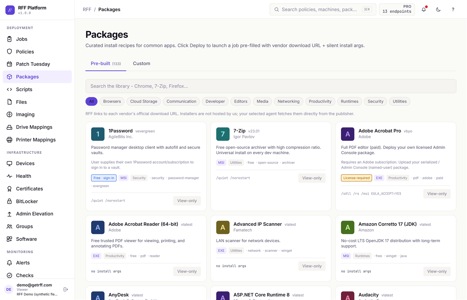Screen dimensions: 467x300
Task: Select the All category chip
Action: tap(91, 101)
